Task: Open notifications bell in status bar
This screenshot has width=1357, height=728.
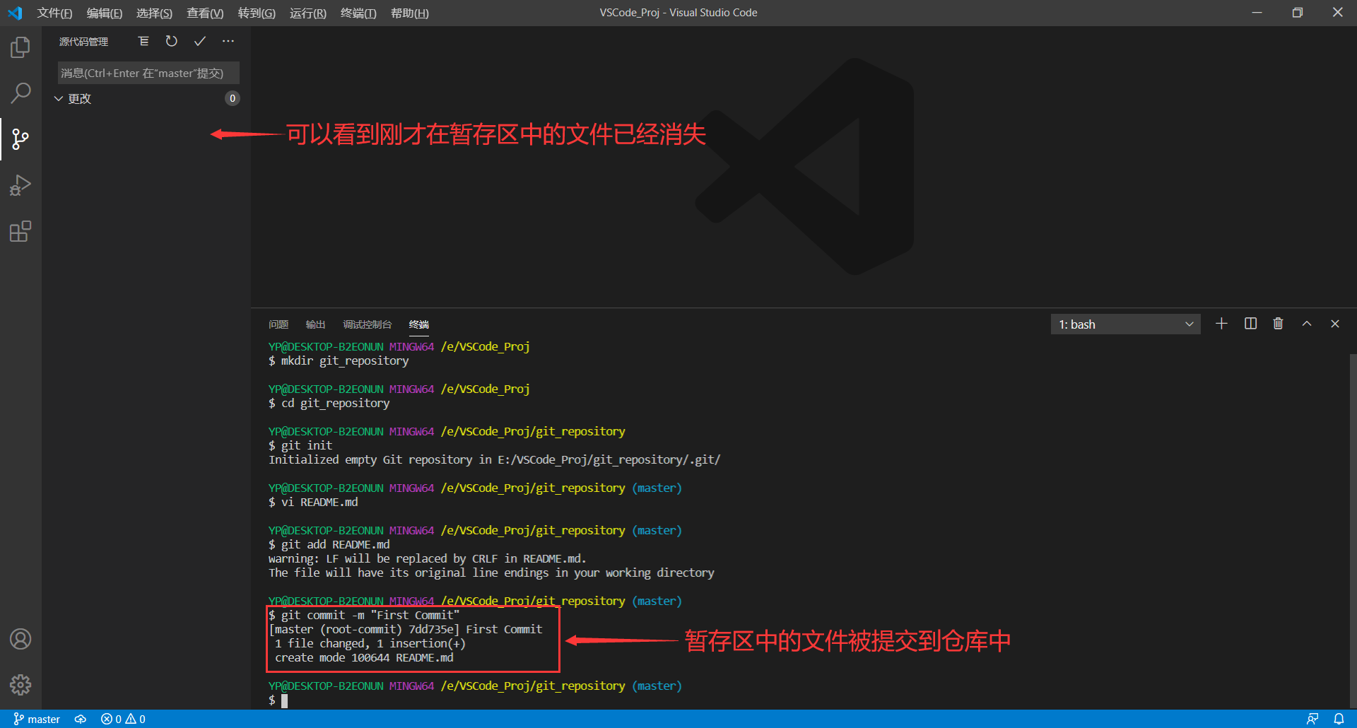Action: point(1339,719)
